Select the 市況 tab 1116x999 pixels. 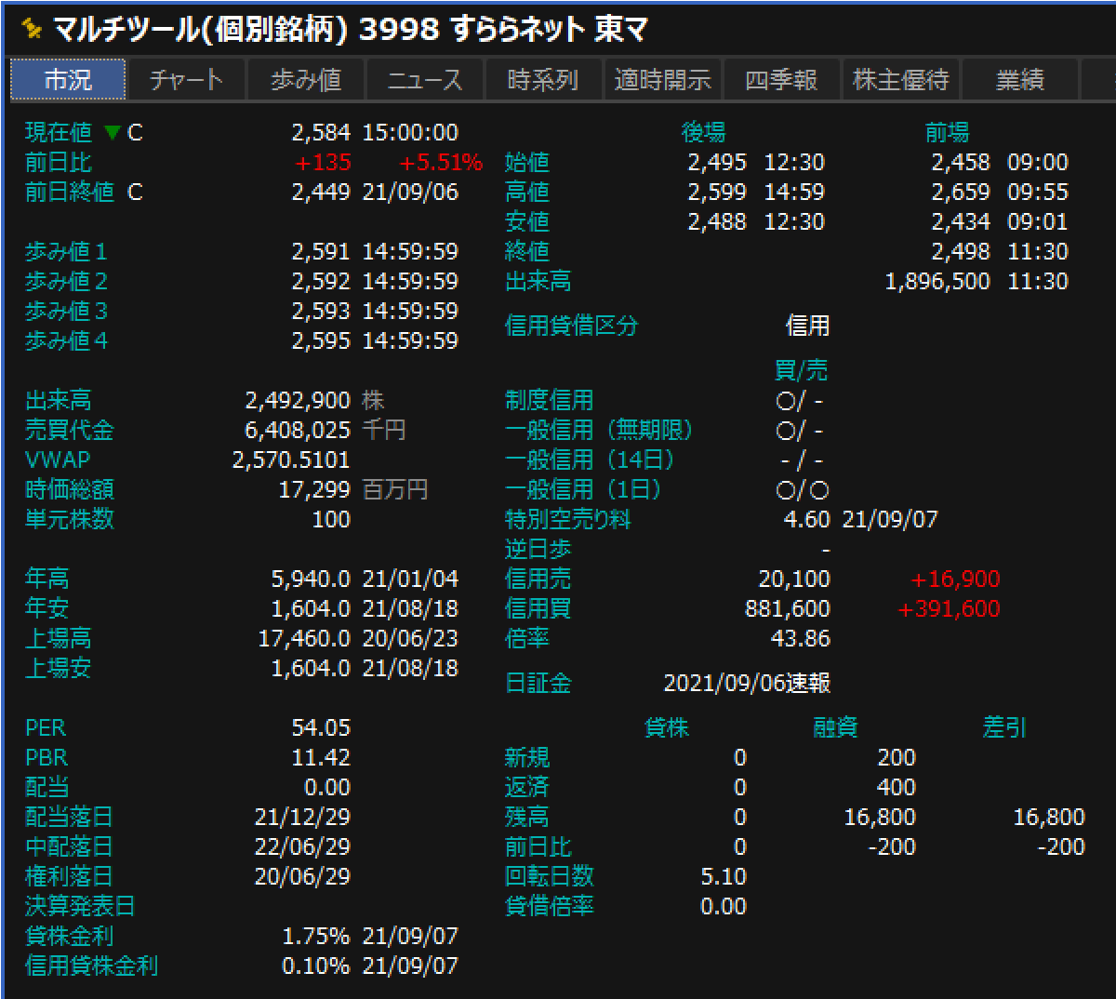(x=68, y=80)
